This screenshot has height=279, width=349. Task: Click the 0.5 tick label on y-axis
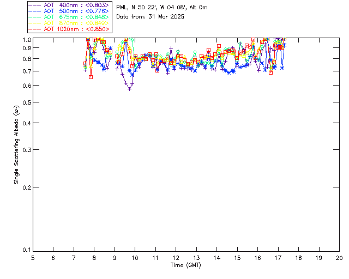[x=26, y=102]
